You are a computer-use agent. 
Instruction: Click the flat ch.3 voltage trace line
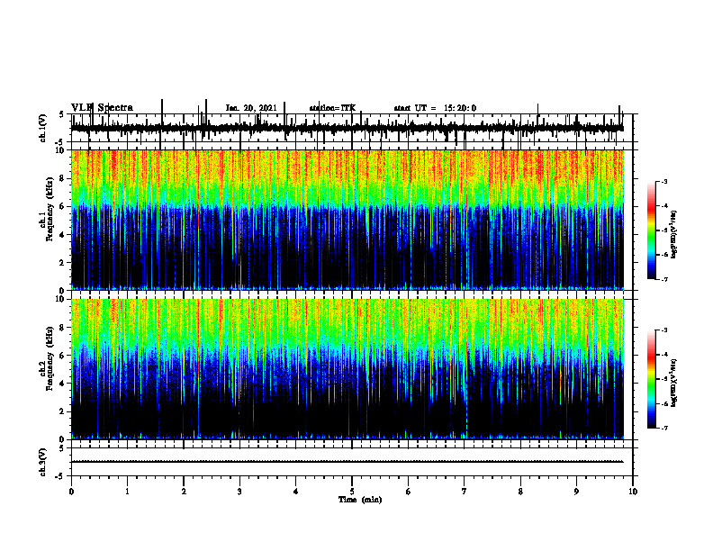[x=347, y=462]
